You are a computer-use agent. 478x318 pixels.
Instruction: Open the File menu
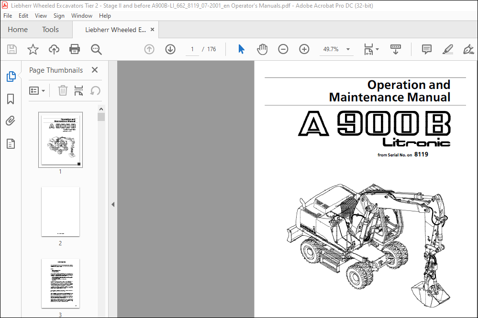(8, 15)
